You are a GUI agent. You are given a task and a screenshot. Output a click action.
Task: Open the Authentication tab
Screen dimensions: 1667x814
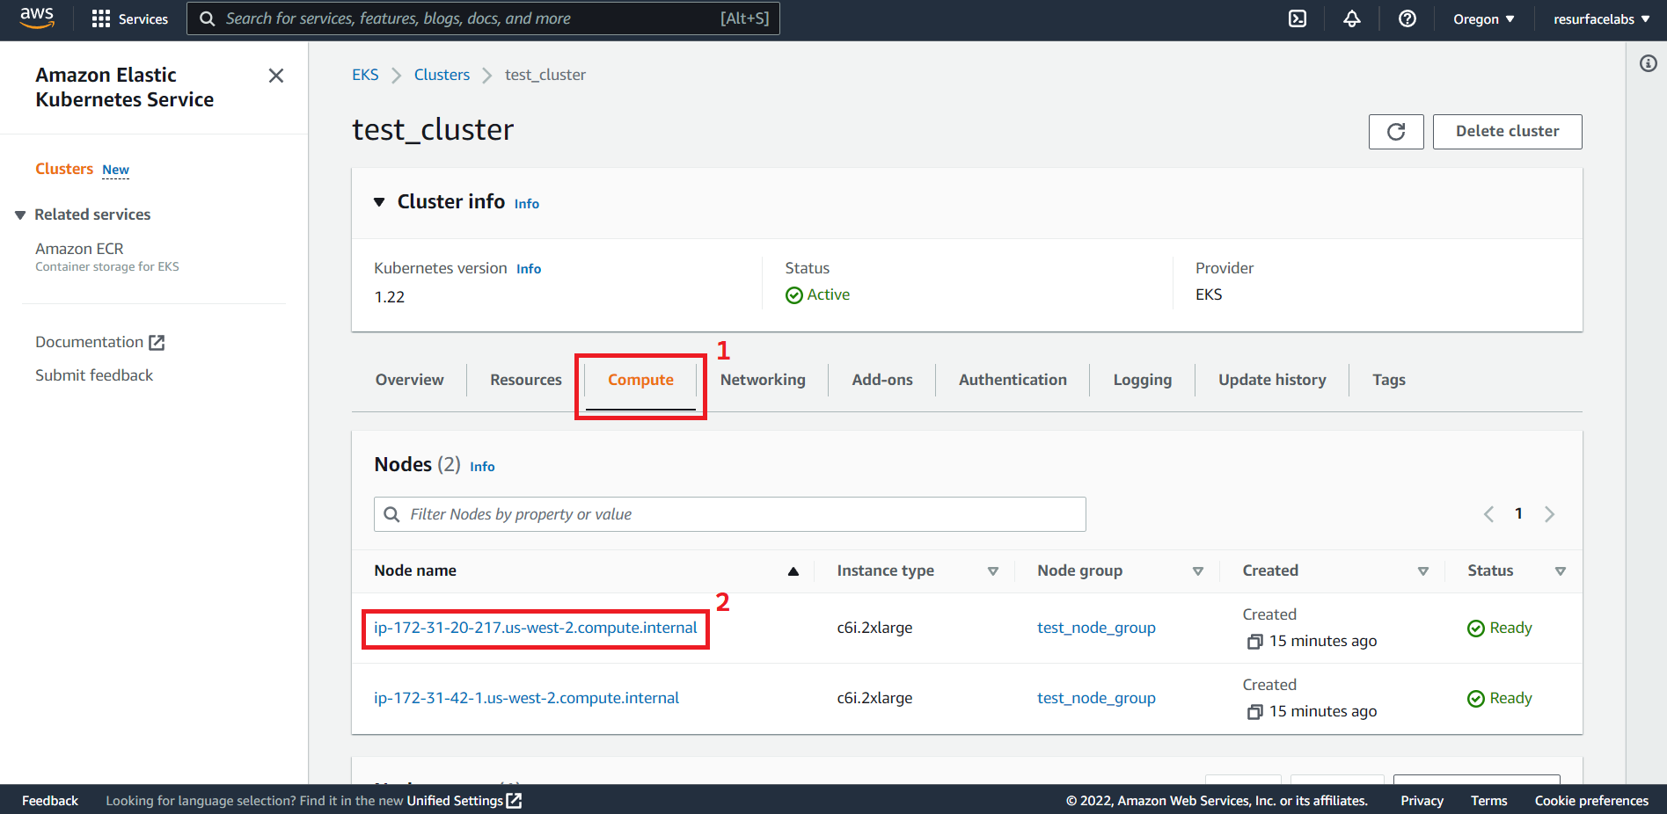1013,380
